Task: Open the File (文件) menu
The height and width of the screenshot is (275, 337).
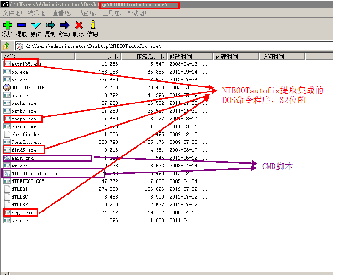Action: pos(12,13)
